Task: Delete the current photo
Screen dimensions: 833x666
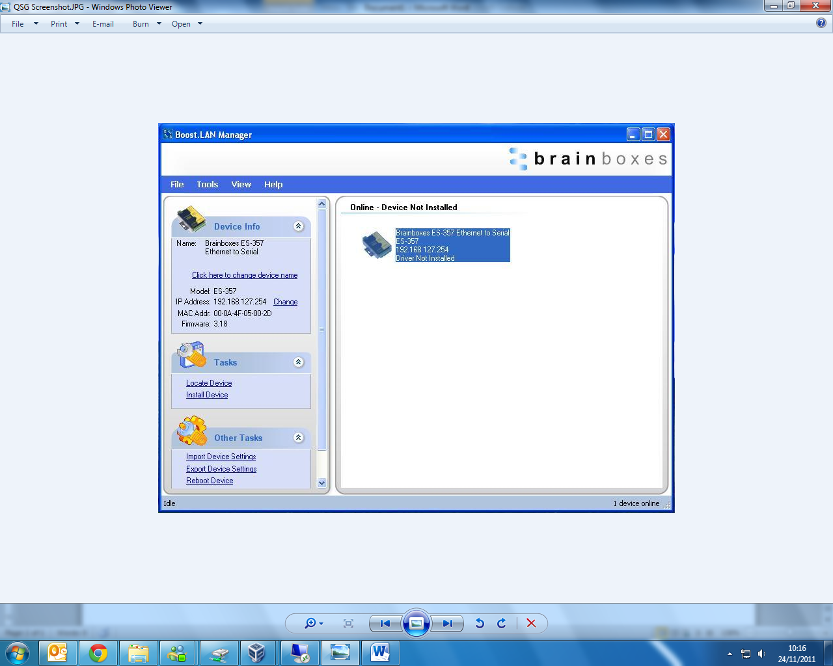Action: [531, 623]
